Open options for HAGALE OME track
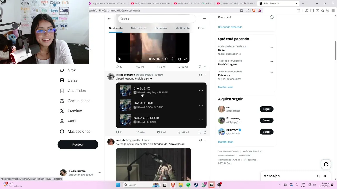 [x=201, y=105]
